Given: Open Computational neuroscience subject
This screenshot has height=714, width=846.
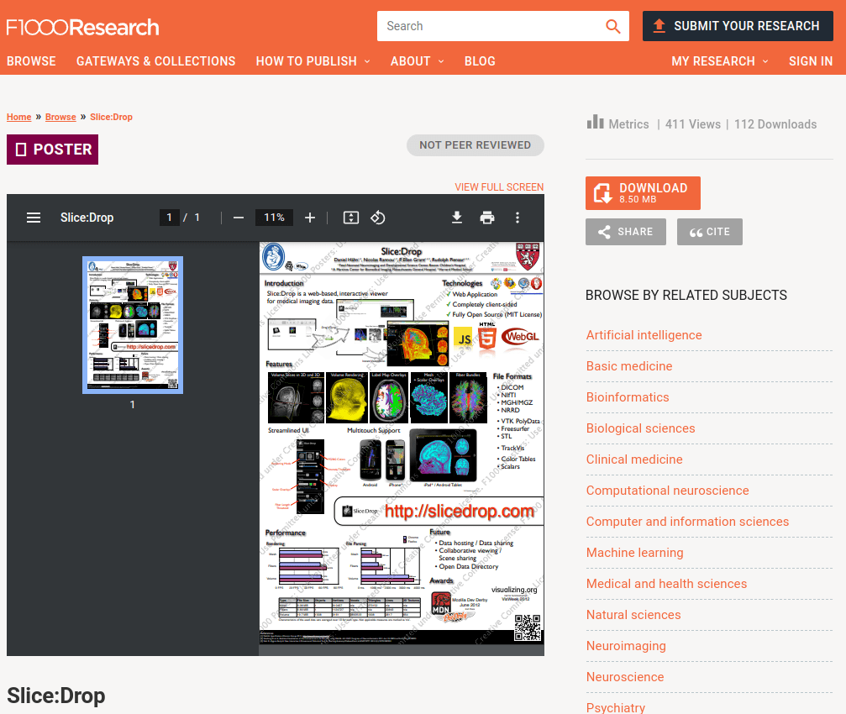Looking at the screenshot, I should coord(667,491).
